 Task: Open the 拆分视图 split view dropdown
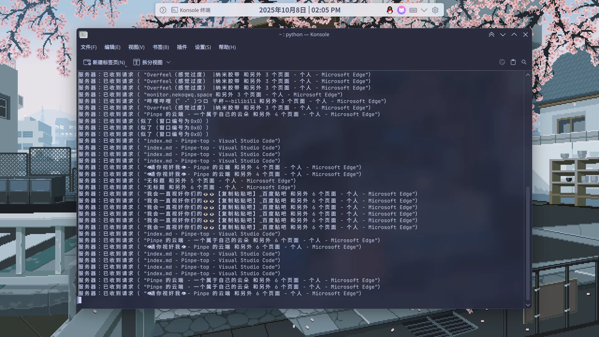168,62
